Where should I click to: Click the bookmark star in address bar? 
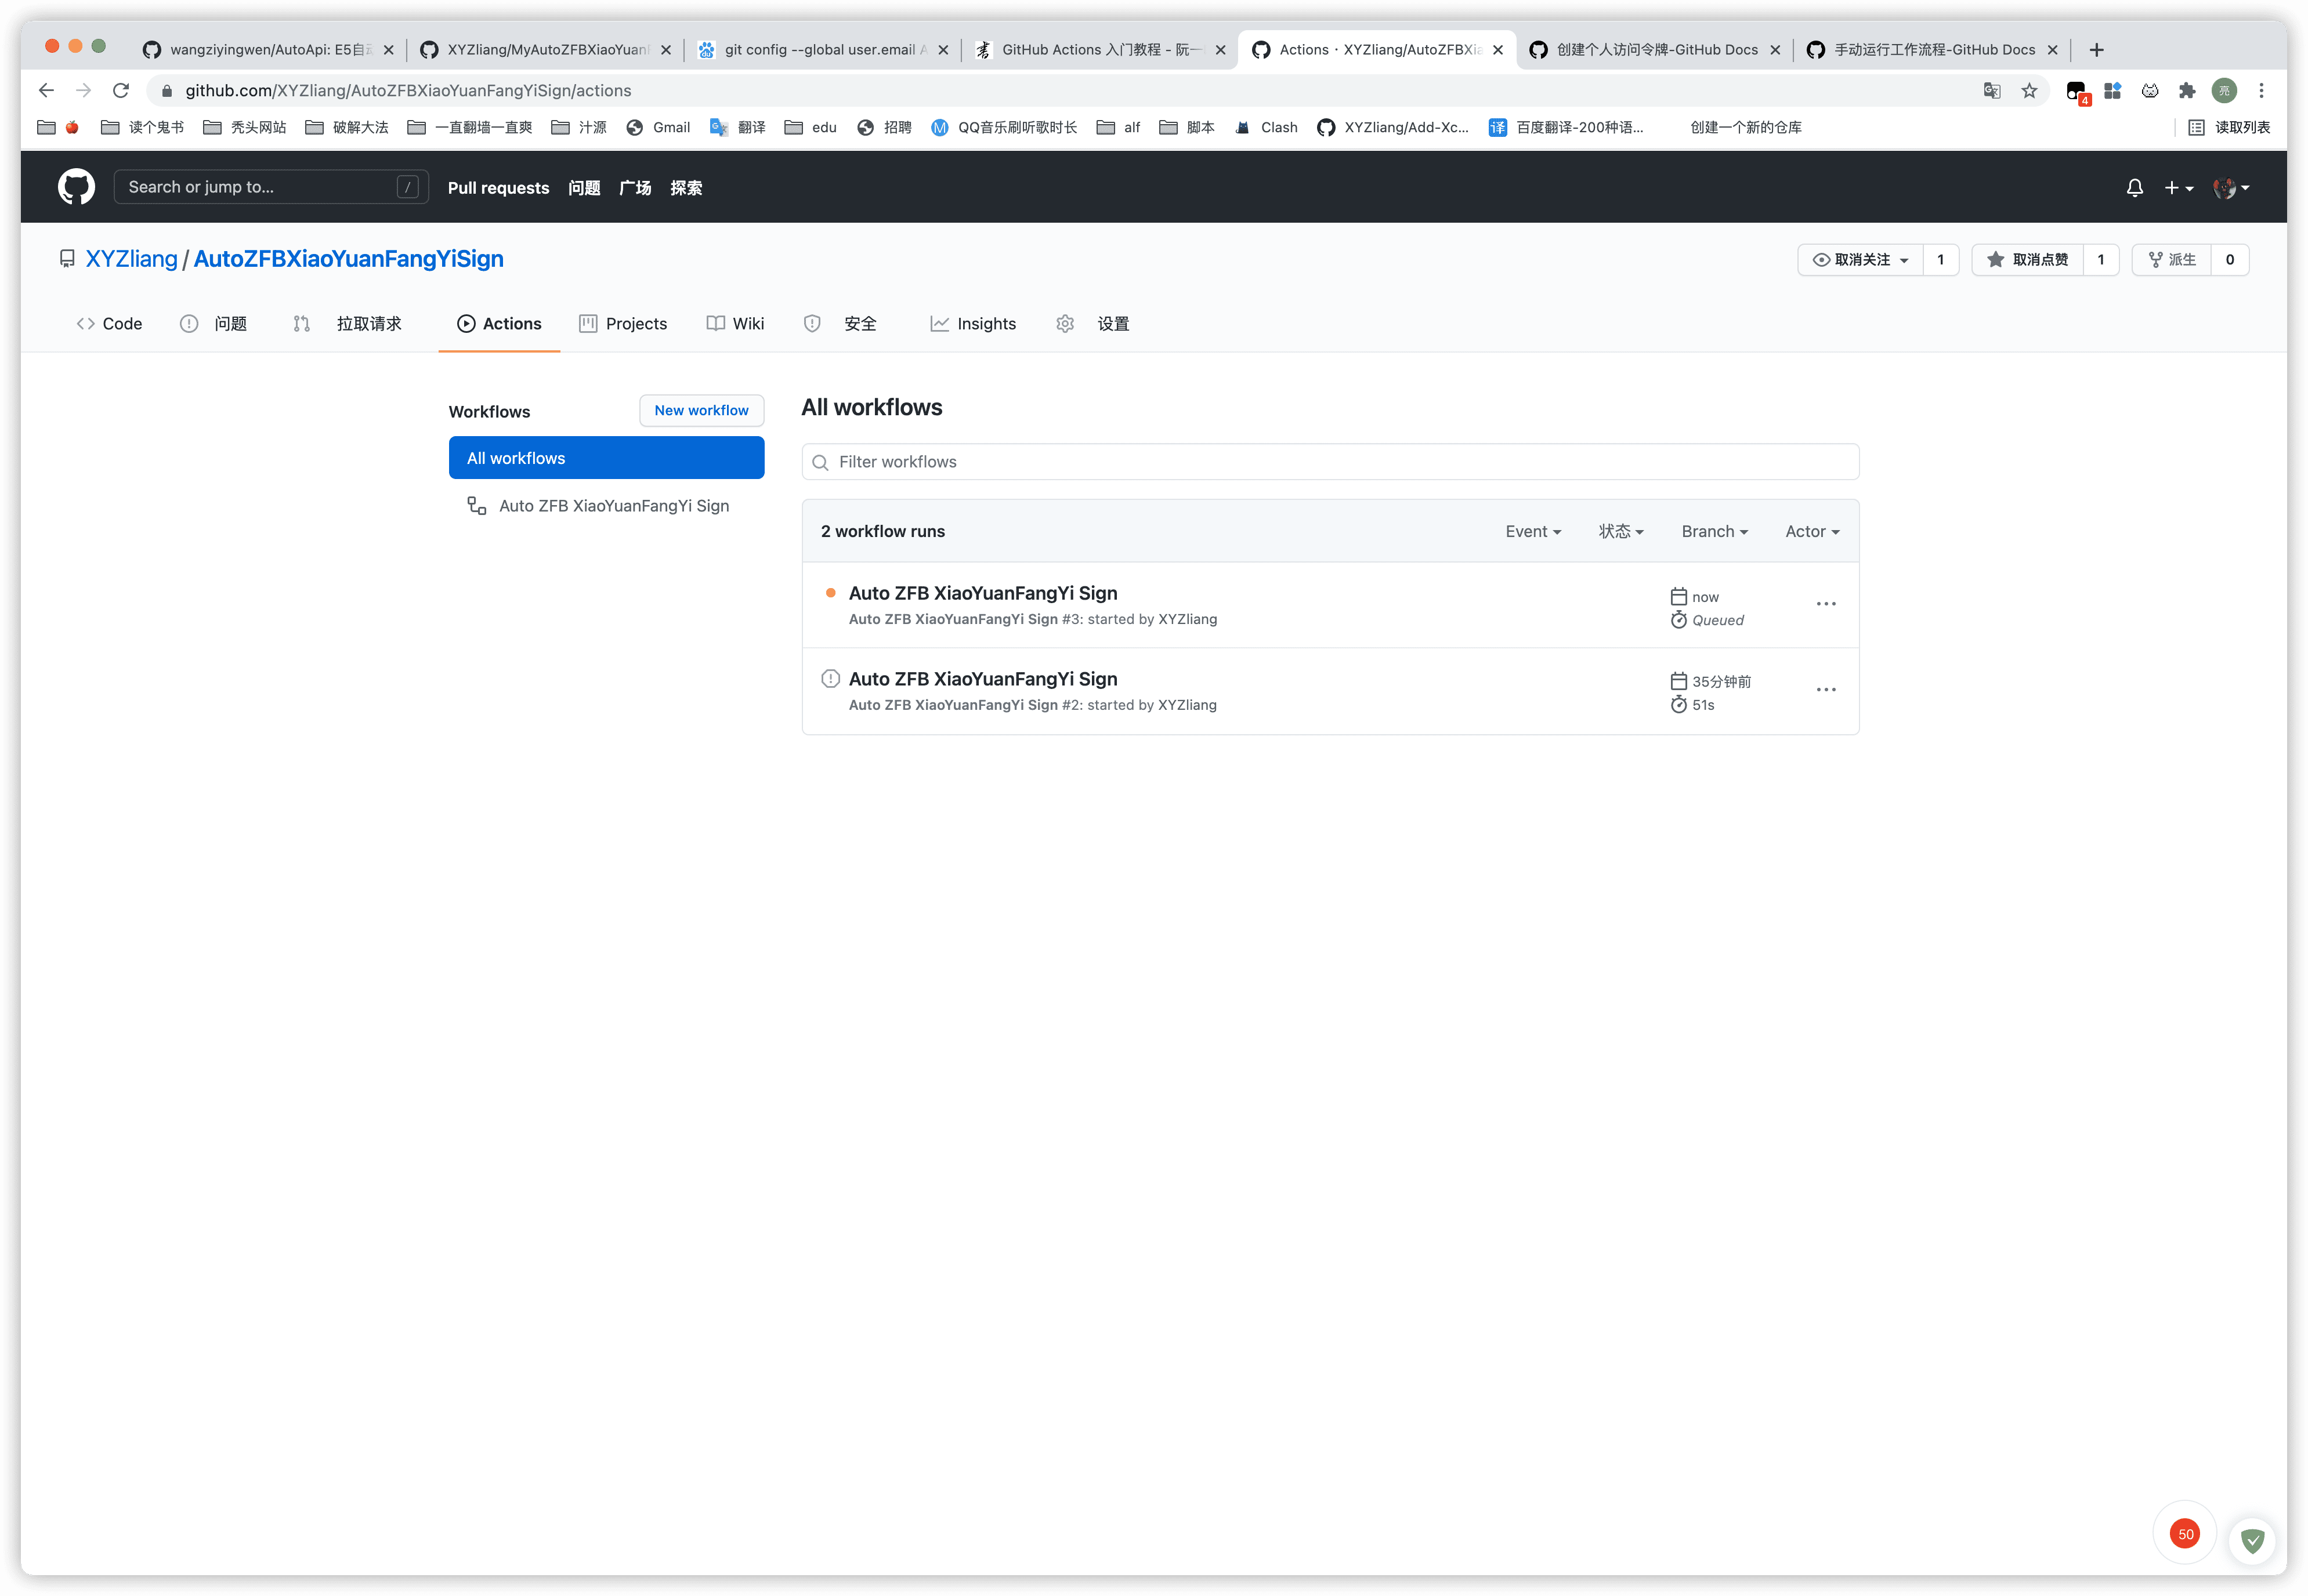[x=2029, y=91]
